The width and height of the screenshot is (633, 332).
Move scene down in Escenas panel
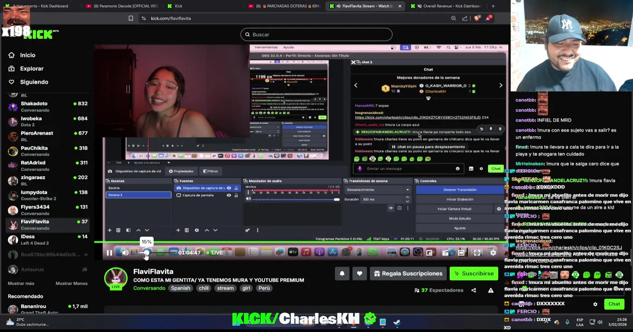[x=147, y=230]
